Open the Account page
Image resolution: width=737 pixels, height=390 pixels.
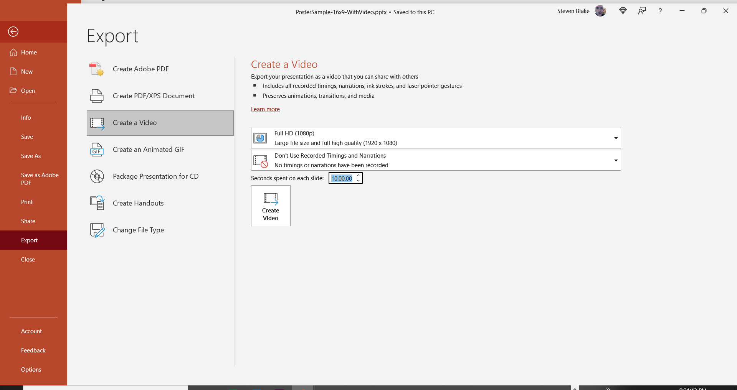click(33, 331)
